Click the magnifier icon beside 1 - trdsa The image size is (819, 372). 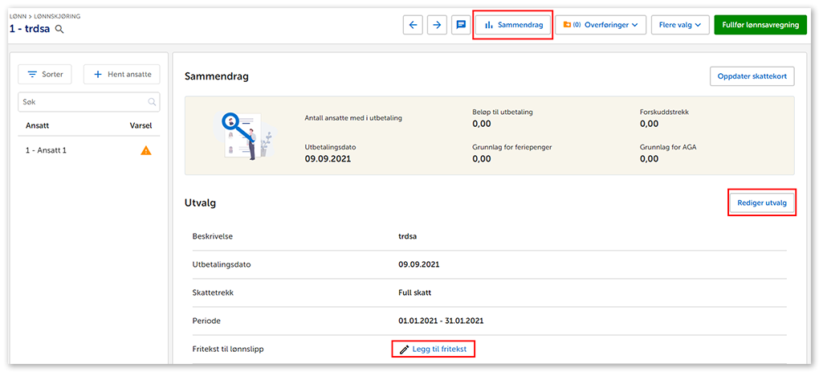click(59, 30)
